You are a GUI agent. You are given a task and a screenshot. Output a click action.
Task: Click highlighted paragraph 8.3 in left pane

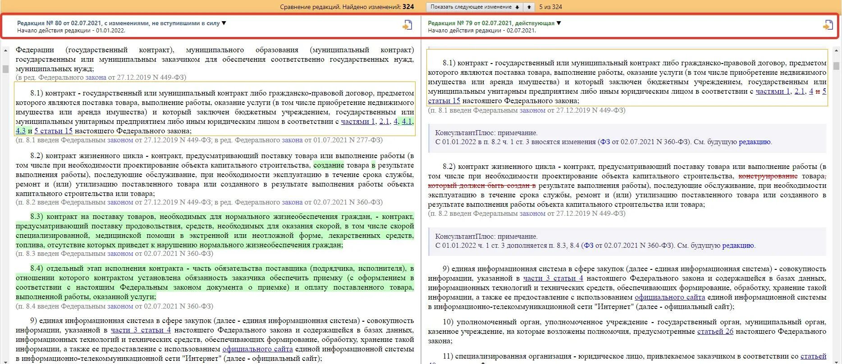coord(215,231)
